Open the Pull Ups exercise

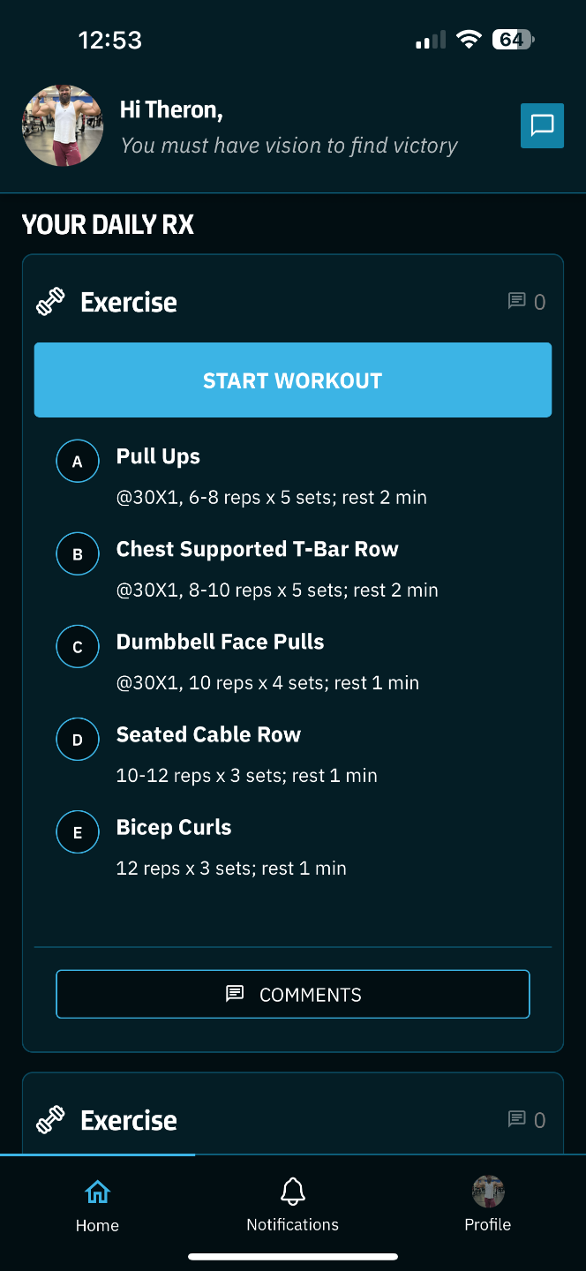pos(159,456)
